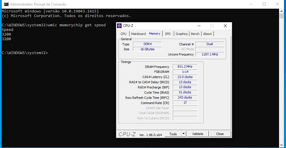This screenshot has height=148, width=286.
Task: Click the Command Prompt scrollbar up arrow
Action: tap(281, 11)
